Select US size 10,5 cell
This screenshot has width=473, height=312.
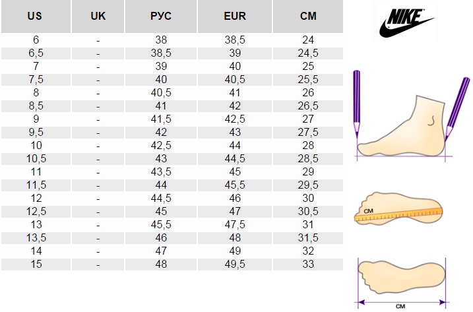36,159
